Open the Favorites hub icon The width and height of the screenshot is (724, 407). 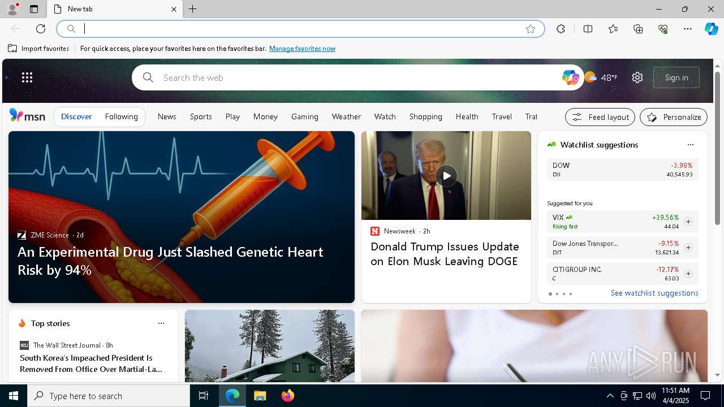(x=613, y=29)
